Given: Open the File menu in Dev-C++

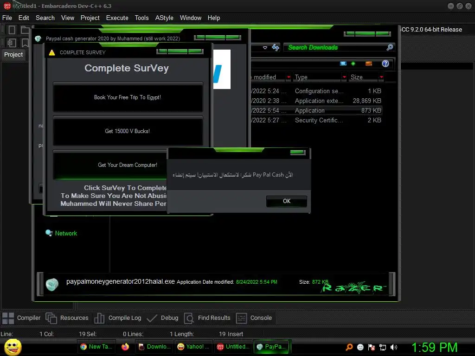Looking at the screenshot, I should pos(7,18).
